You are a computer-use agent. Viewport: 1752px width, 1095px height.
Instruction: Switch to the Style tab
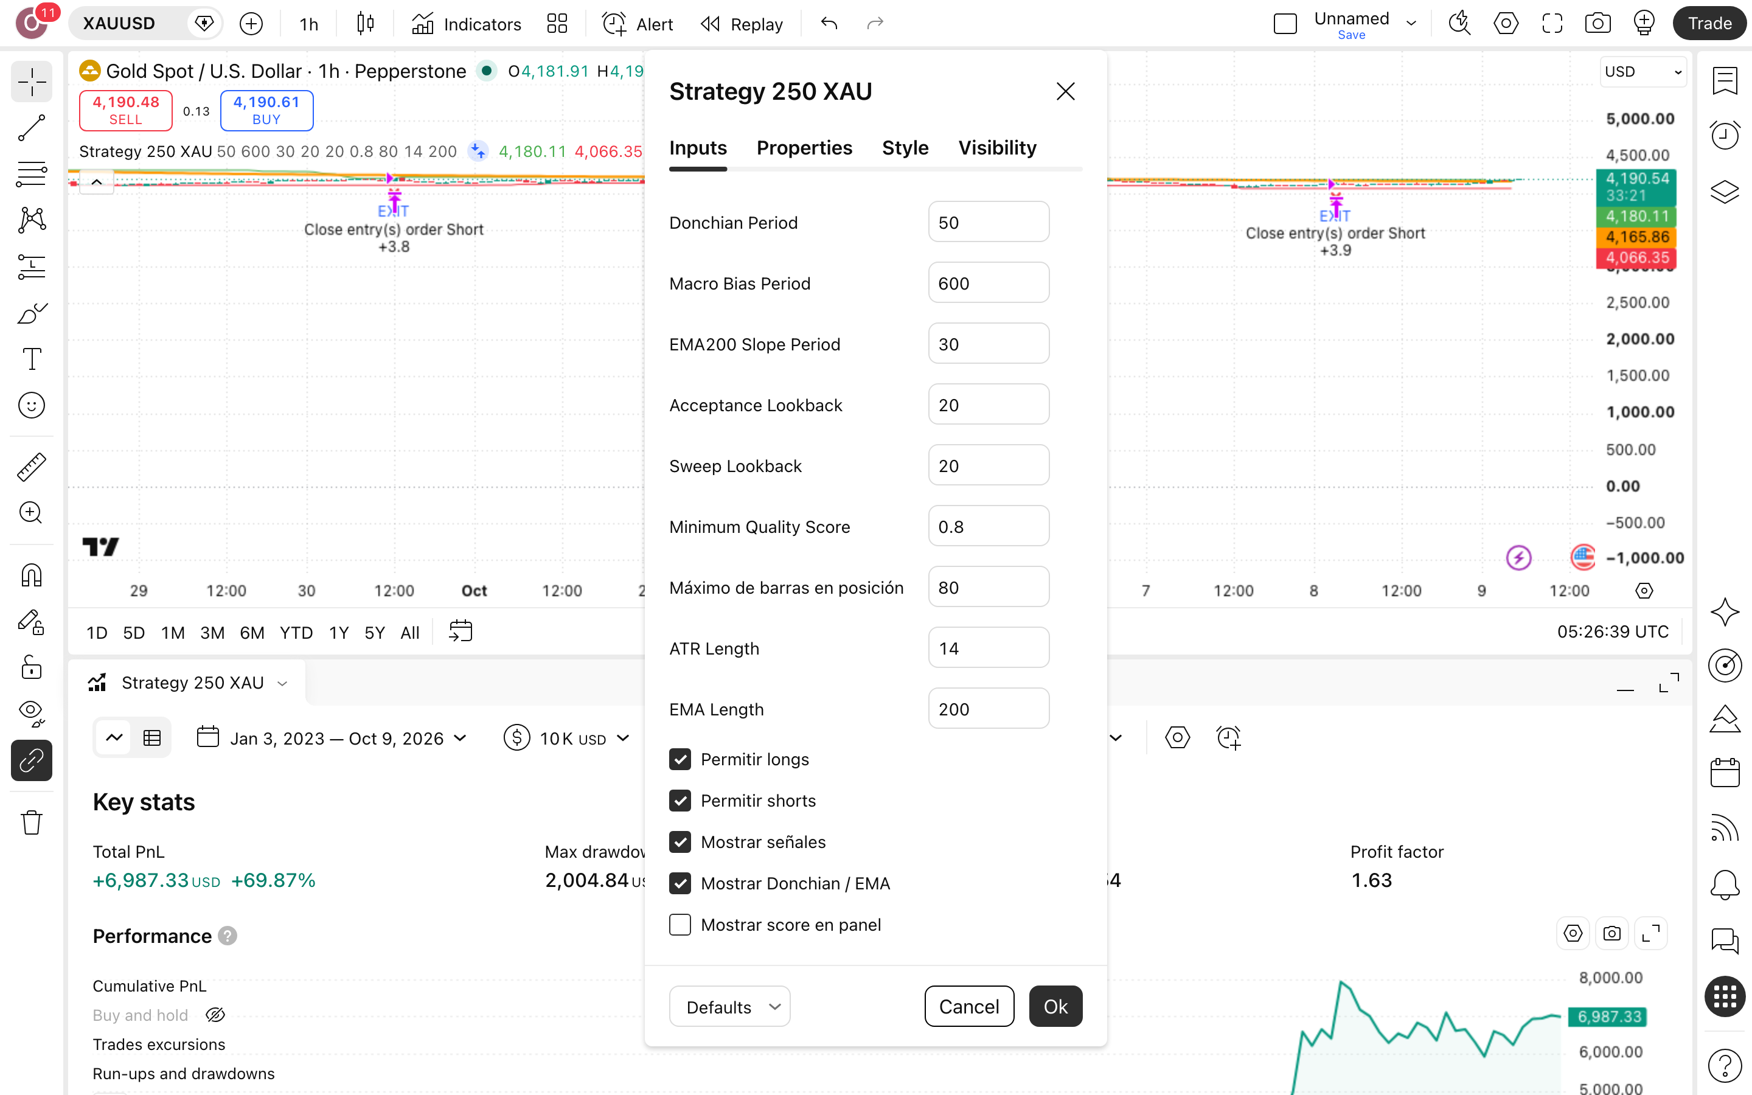point(905,148)
